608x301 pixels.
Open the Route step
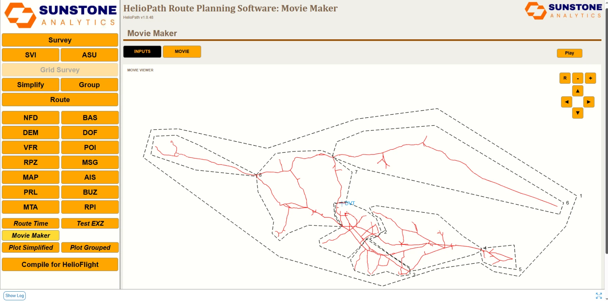60,100
